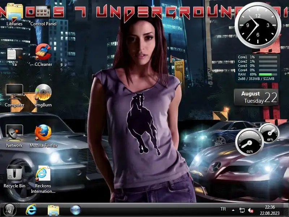The image size is (289, 217).
Task: Click the muted volume tray icon
Action: click(x=250, y=210)
